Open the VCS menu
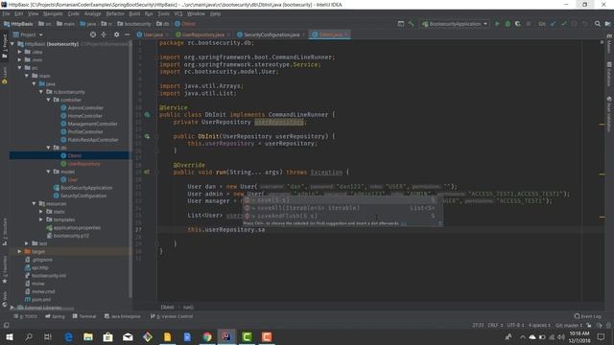The width and height of the screenshot is (614, 345). point(178,13)
